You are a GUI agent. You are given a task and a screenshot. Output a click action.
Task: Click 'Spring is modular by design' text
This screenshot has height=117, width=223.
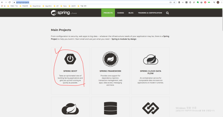[124, 39]
